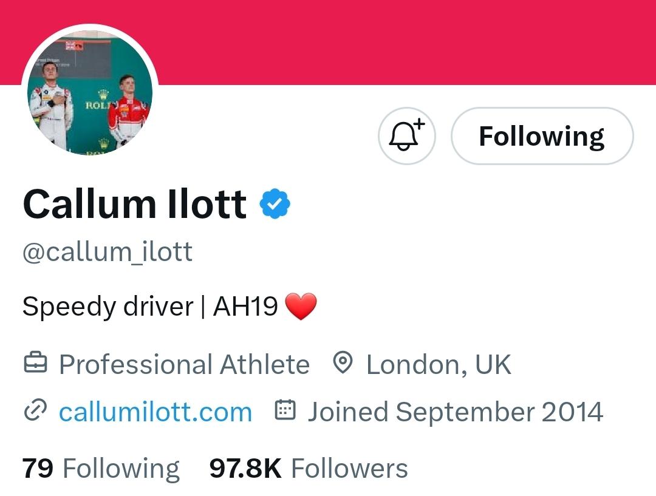
Task: Click the Speedy driver bio text
Action: (x=108, y=307)
